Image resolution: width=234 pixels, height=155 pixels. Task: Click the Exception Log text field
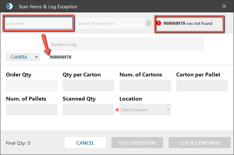[x=126, y=44]
